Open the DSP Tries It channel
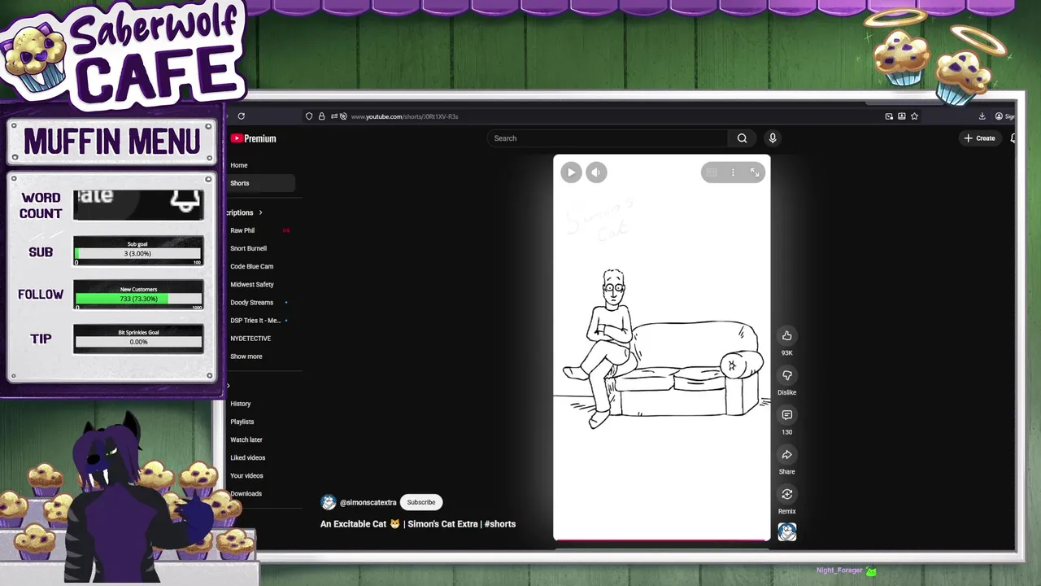The image size is (1041, 586). [x=255, y=320]
